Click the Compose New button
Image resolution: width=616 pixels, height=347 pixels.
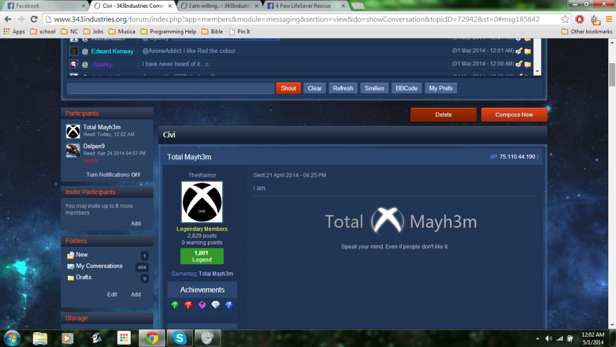(514, 115)
